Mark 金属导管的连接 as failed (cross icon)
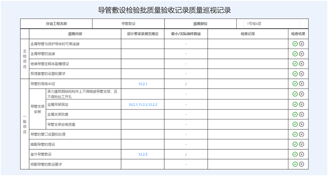This screenshot has height=176, width=328. [302, 54]
